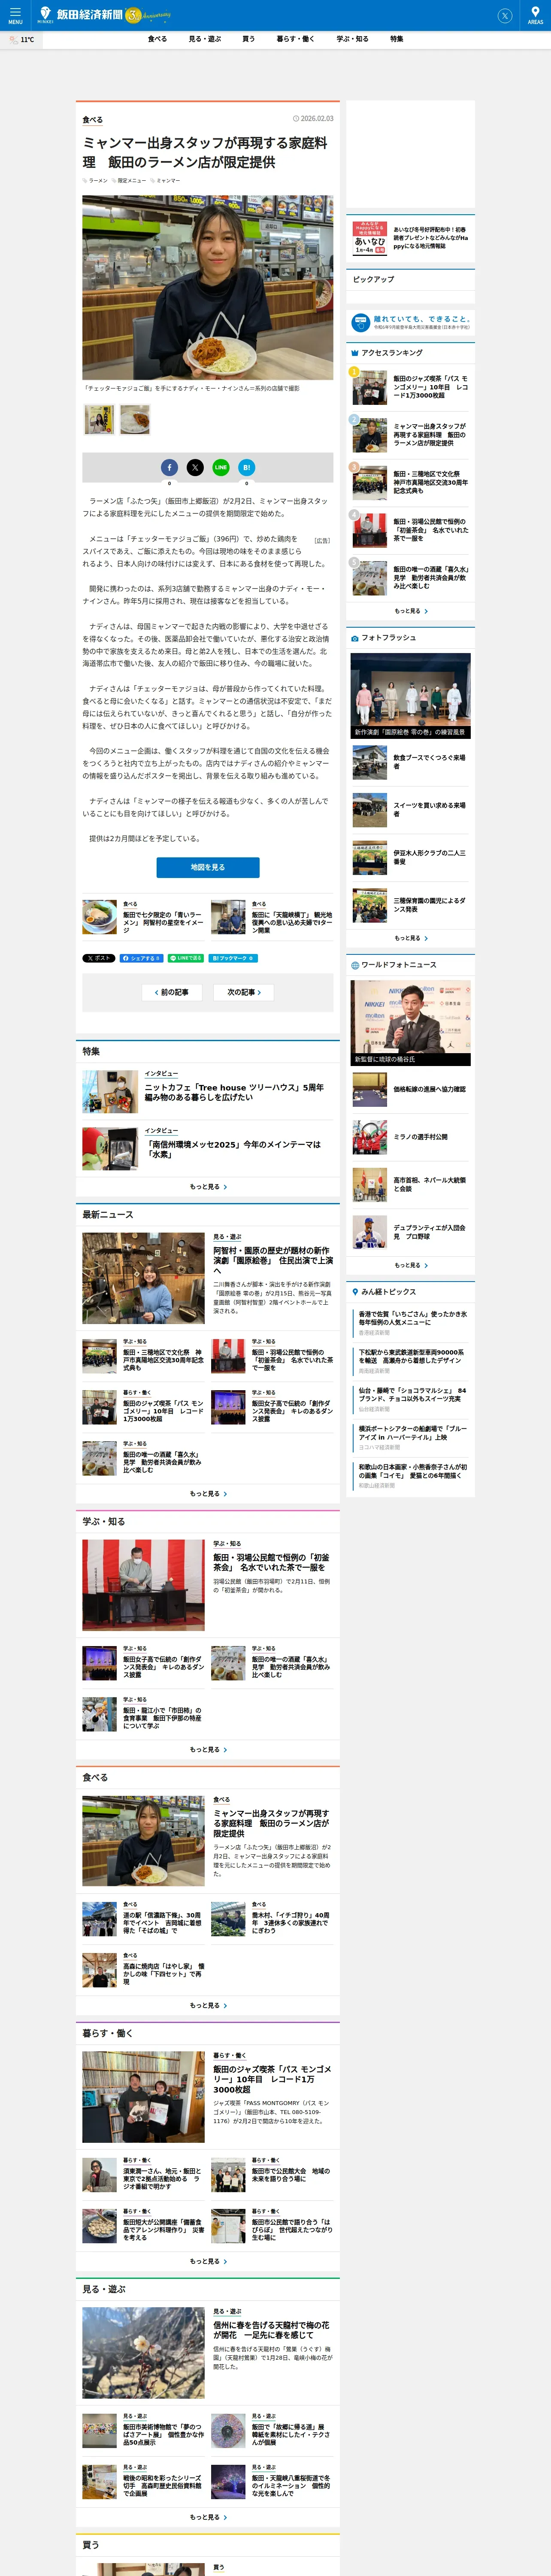Expand 学ぶ・知る section もっと見る
Screen dimensions: 551x2576
coord(208,1750)
